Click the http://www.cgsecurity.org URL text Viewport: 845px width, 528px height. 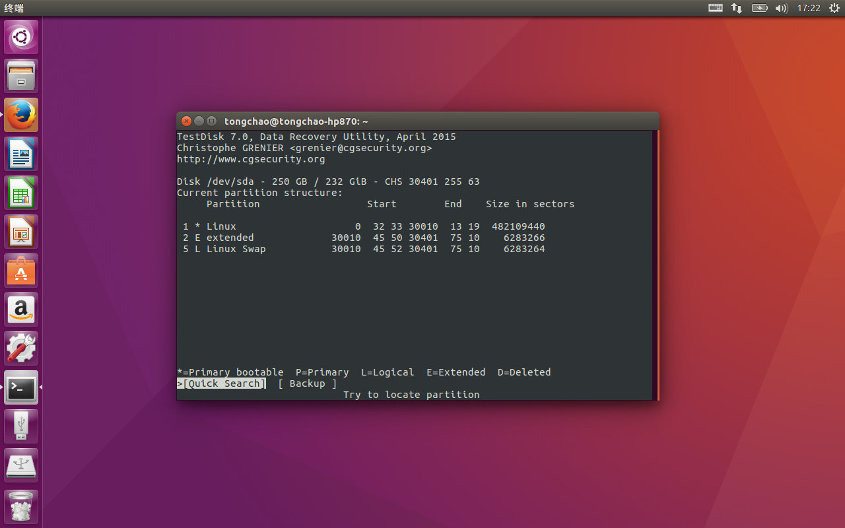click(x=251, y=159)
